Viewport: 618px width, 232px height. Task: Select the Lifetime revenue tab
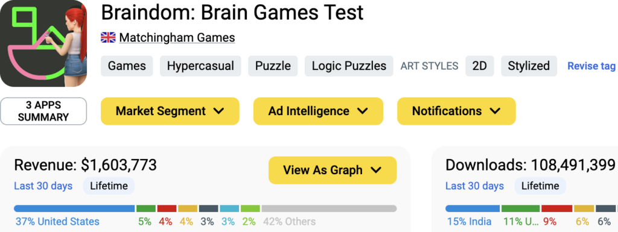(x=109, y=186)
